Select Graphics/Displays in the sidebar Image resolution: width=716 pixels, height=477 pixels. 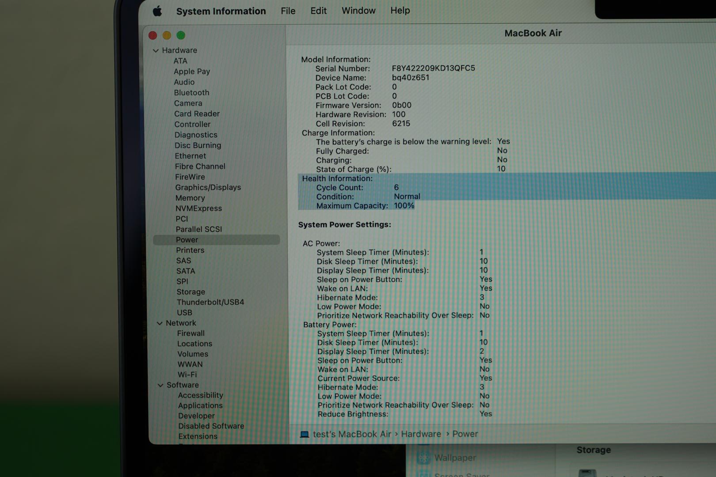tap(208, 187)
